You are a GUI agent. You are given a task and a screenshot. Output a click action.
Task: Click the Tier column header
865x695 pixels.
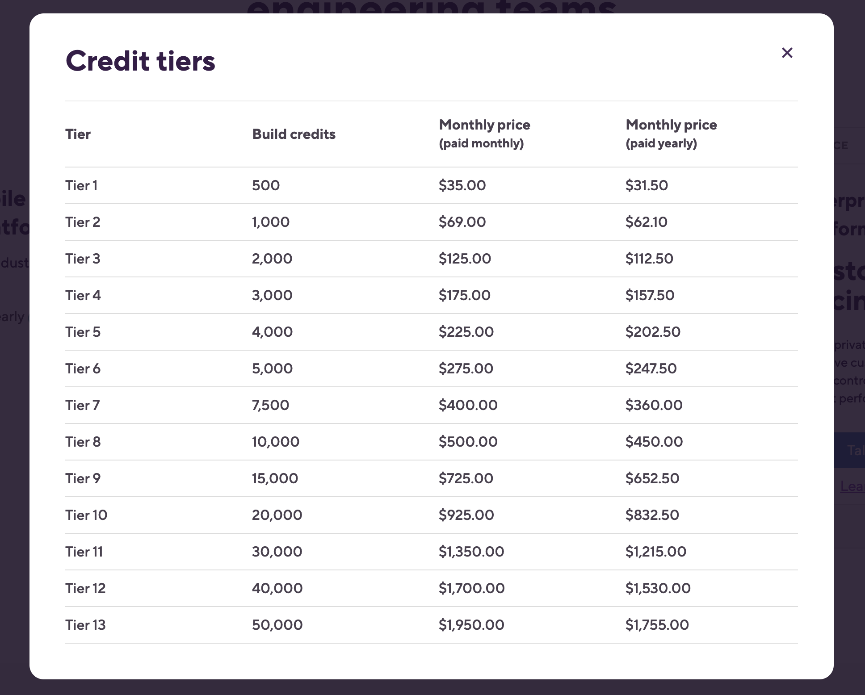(78, 134)
